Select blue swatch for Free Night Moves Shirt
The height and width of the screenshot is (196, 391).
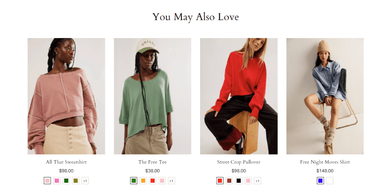point(320,180)
